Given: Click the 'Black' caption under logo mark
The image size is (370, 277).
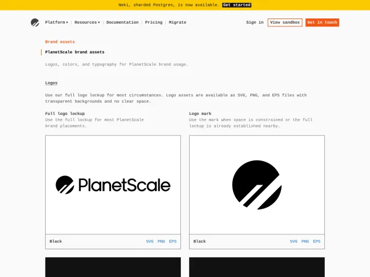Looking at the screenshot, I should pyautogui.click(x=199, y=241).
